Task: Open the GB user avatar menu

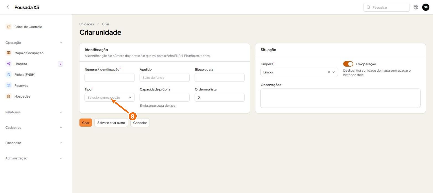Action: 426,7
